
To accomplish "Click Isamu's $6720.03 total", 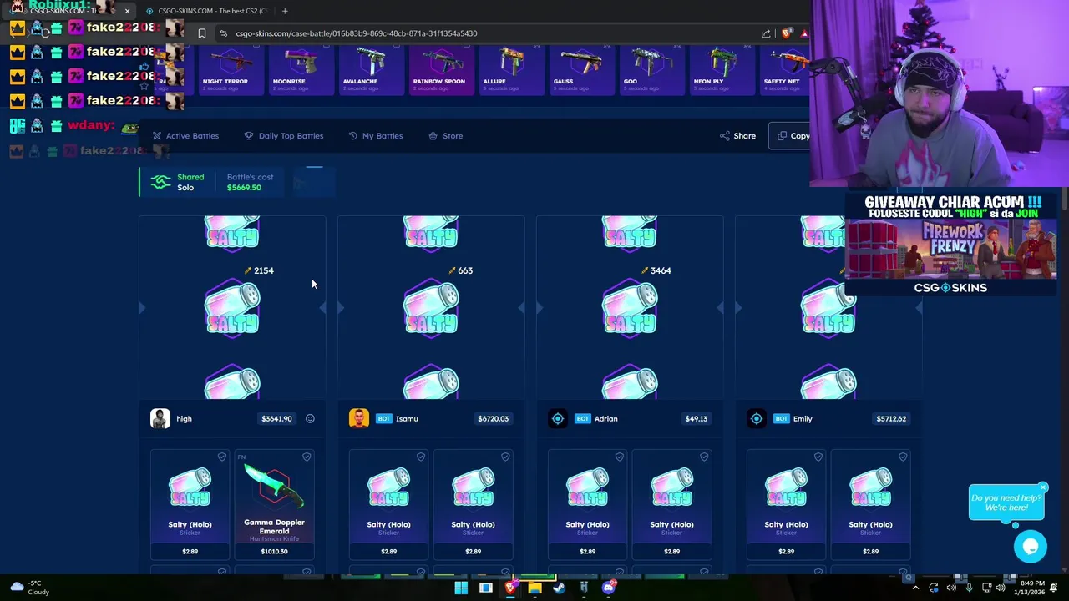I will coord(493,419).
